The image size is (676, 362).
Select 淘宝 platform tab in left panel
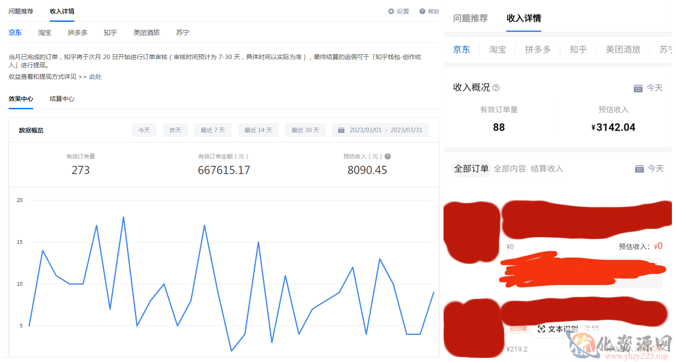pos(45,32)
